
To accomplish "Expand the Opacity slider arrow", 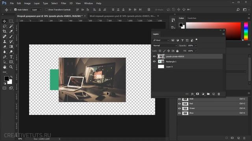I will click(196, 45).
